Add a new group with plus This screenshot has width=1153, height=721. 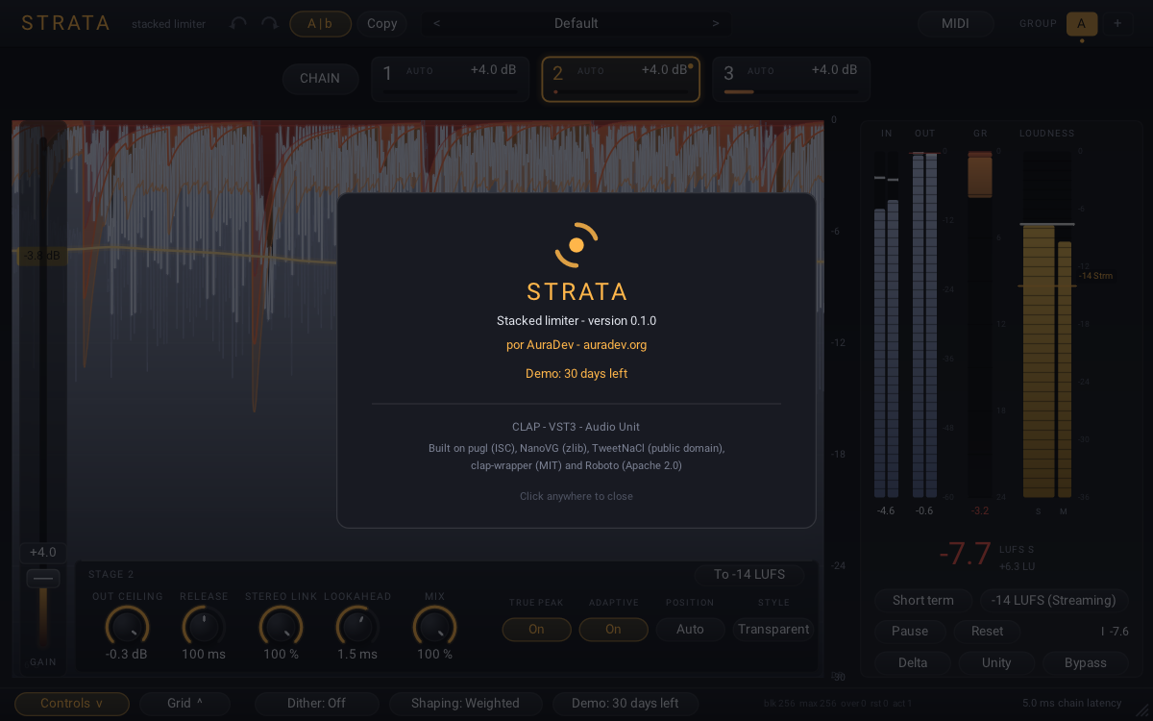point(1117,23)
